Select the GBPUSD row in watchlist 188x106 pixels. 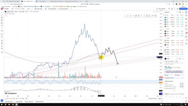174,52
